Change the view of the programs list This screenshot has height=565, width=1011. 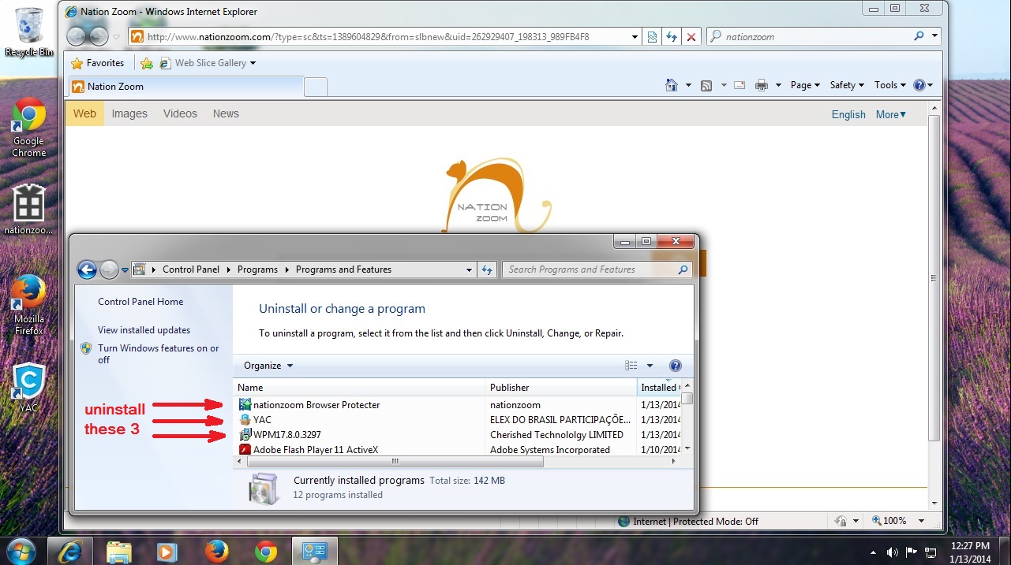631,366
